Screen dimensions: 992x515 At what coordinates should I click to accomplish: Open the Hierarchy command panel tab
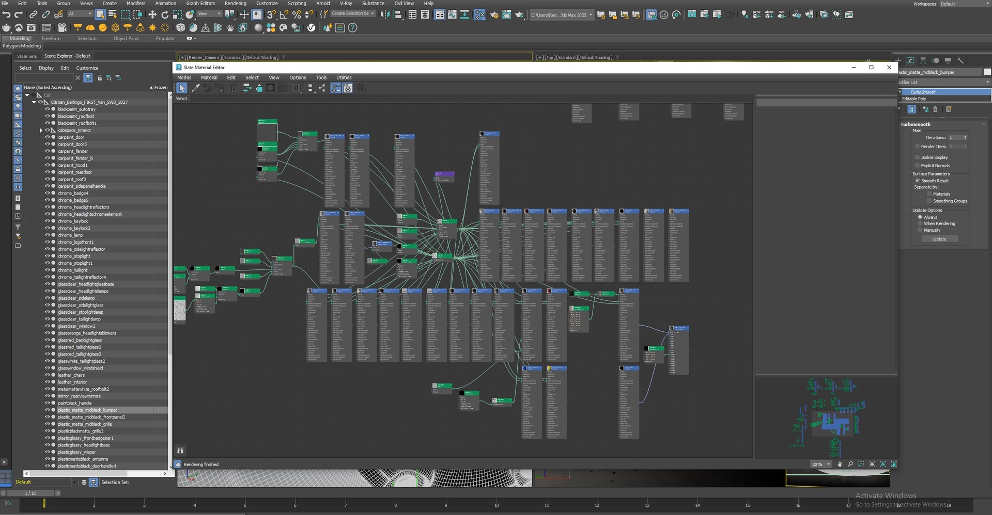tap(923, 61)
